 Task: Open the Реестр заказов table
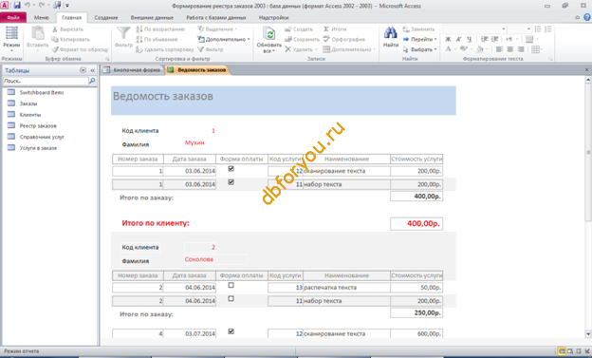coord(38,126)
